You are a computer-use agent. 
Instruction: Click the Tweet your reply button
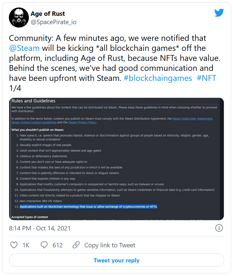[116, 260]
